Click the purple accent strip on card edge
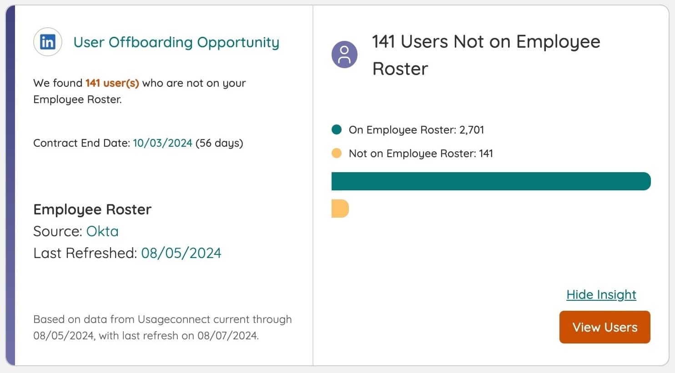The image size is (675, 373). pyautogui.click(x=10, y=185)
